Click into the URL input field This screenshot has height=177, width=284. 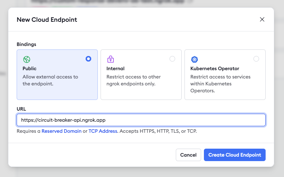pyautogui.click(x=141, y=120)
